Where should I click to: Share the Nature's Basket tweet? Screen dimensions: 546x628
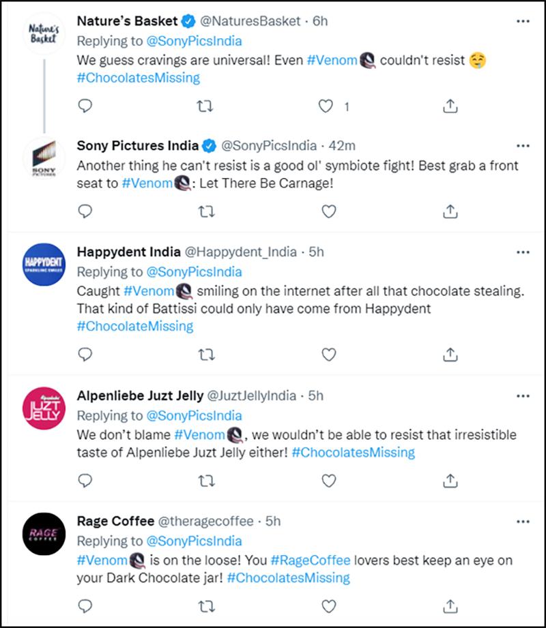[450, 106]
